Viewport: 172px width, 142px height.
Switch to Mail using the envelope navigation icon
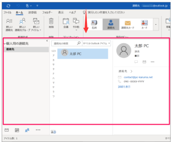tap(6, 130)
